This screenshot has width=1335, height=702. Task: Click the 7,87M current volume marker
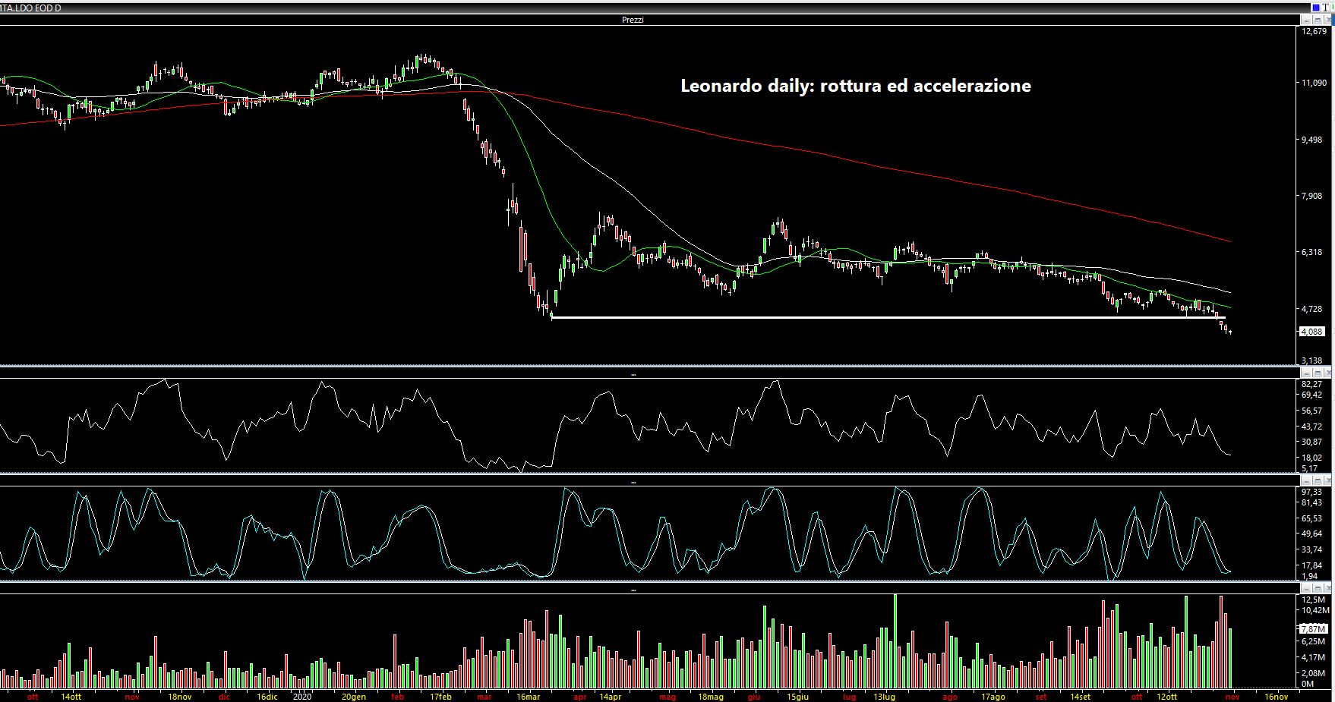coord(1312,629)
